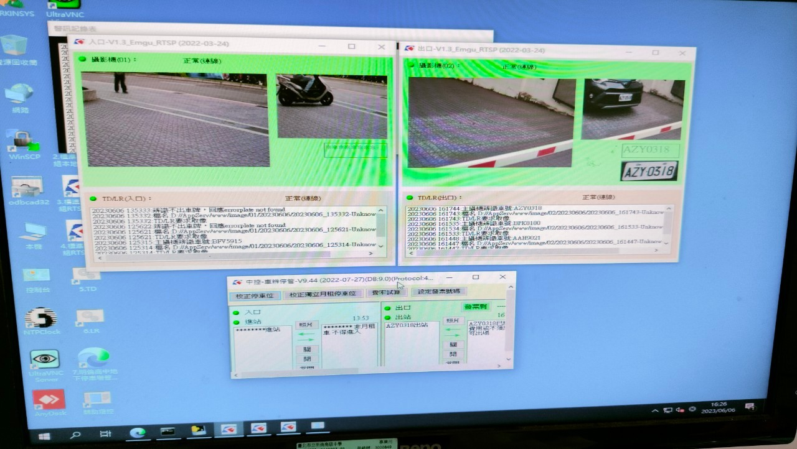Image resolution: width=797 pixels, height=449 pixels.
Task: Click the AZY0318 license plate thumbnail
Action: tap(649, 170)
